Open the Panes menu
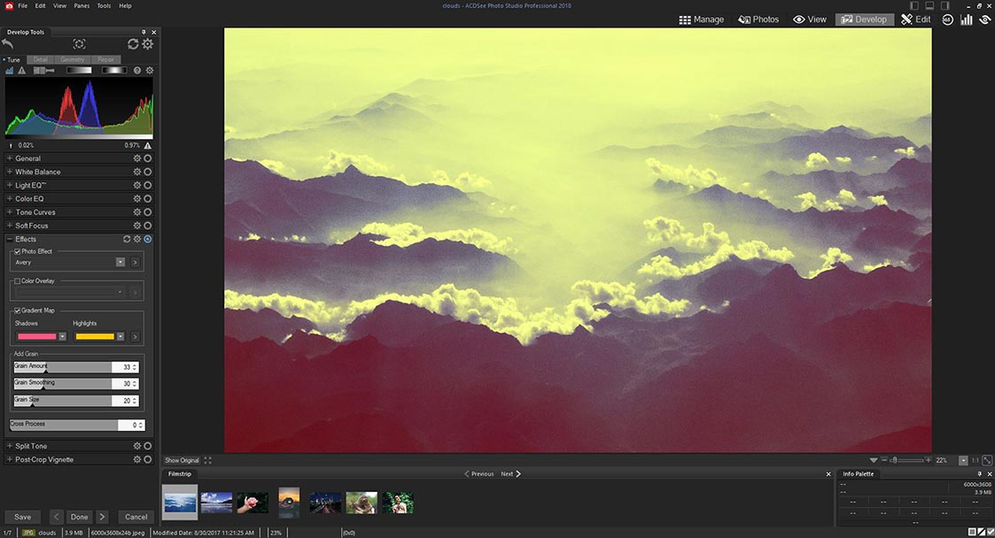 (82, 5)
